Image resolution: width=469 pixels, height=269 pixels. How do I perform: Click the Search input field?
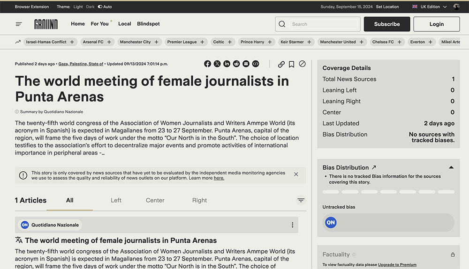[324, 24]
